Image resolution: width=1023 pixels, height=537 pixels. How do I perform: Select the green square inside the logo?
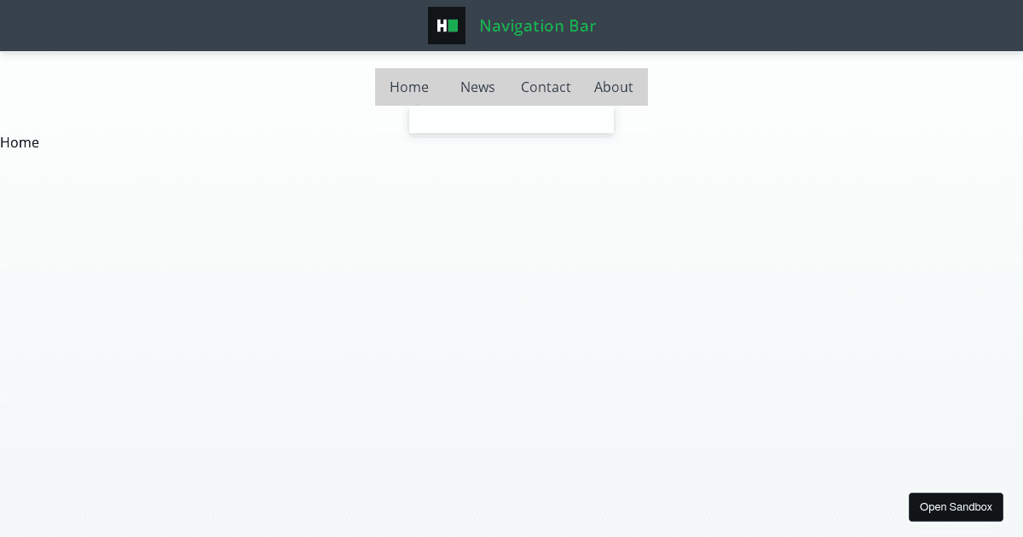(454, 26)
